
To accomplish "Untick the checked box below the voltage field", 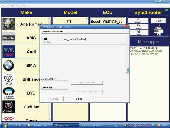I will (158, 34).
